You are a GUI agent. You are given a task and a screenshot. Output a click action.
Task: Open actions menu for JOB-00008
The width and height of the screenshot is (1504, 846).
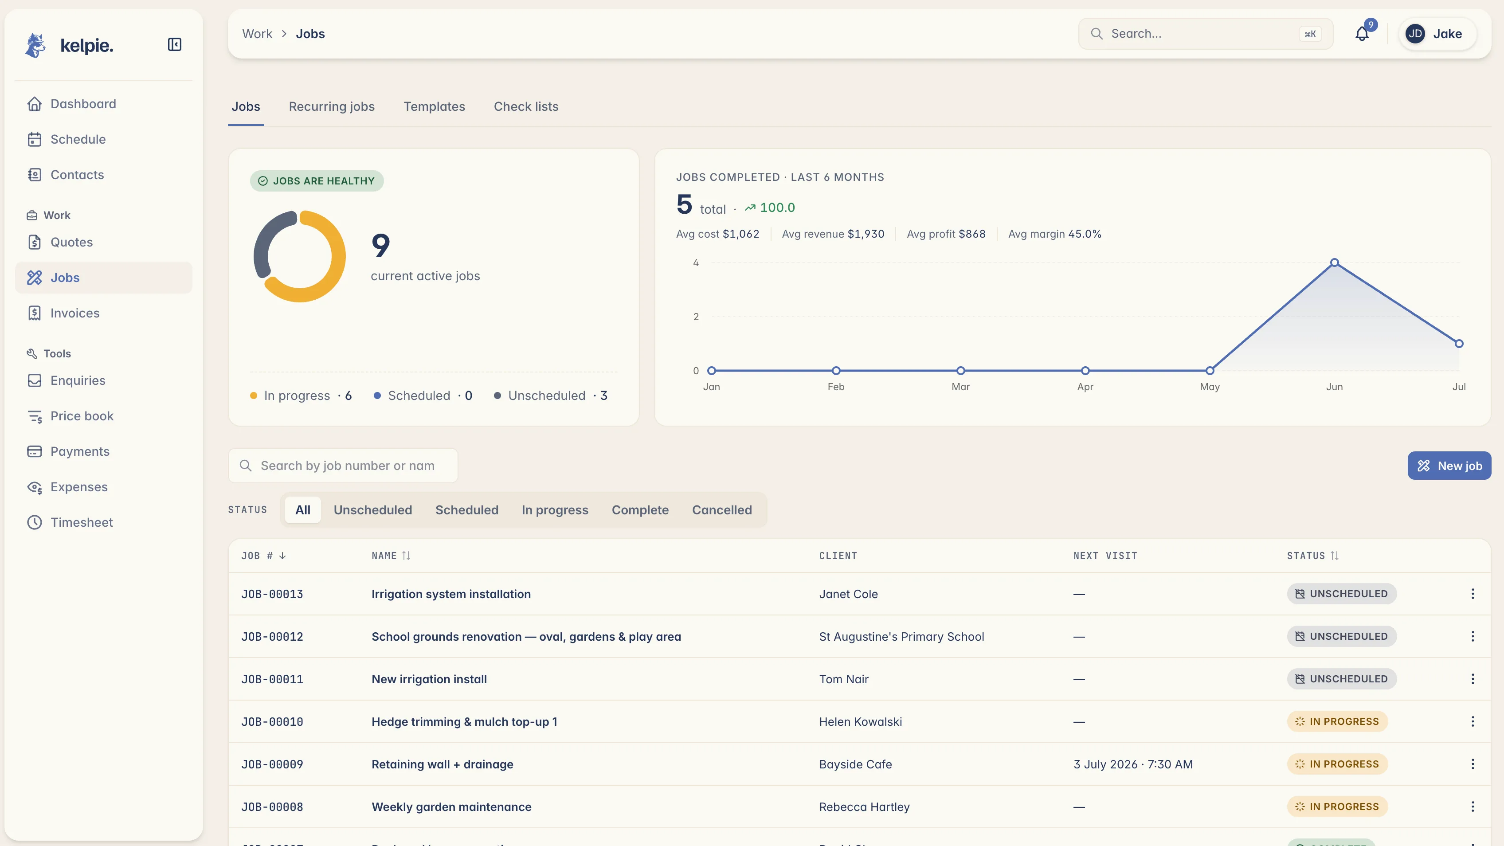pyautogui.click(x=1473, y=807)
